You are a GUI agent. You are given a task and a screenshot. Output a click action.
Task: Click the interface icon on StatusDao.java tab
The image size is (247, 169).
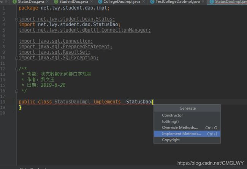14,2
